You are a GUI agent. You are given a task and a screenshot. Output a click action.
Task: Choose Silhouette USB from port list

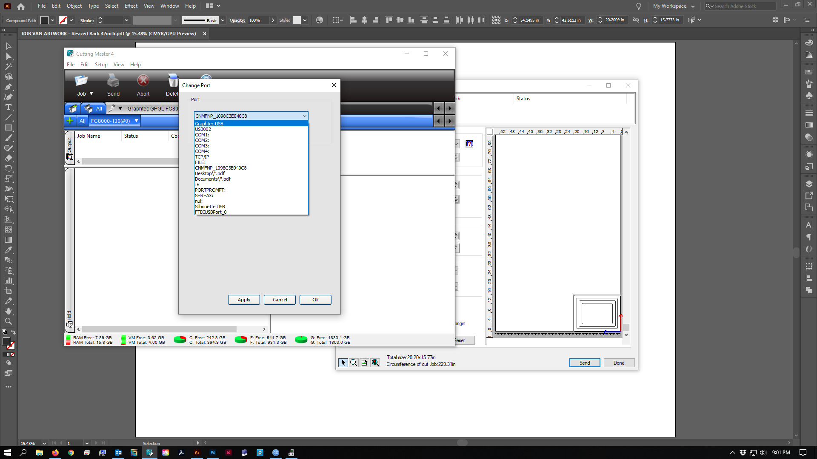(x=251, y=207)
